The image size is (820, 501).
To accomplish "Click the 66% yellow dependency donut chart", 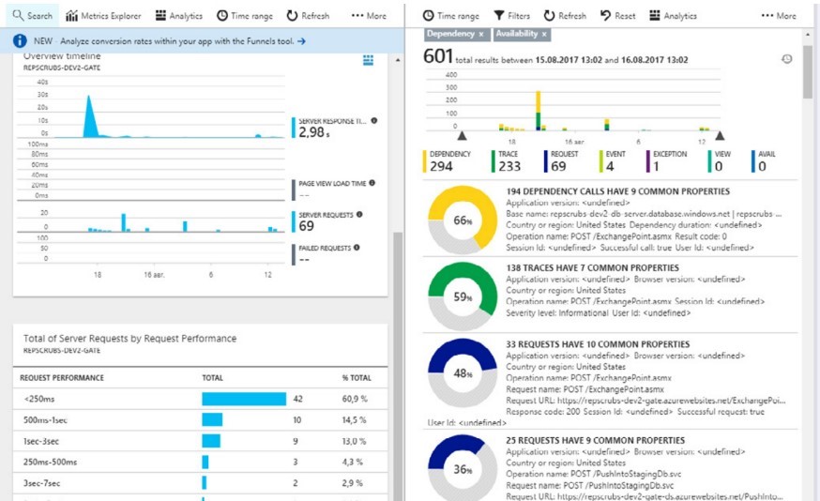I will (462, 220).
